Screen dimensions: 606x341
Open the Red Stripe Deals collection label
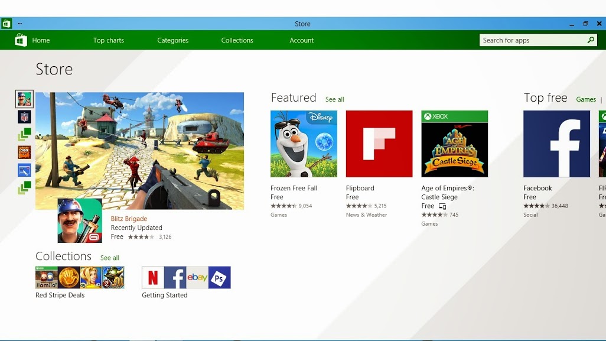click(60, 295)
